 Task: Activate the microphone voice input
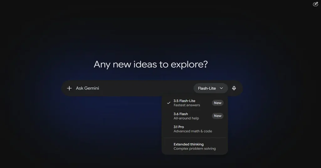coord(234,88)
